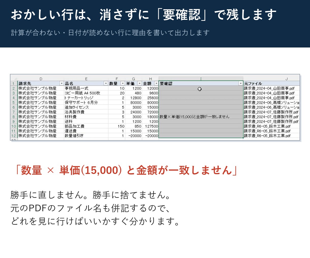Click the cell 運送費
The image size is (310, 258).
[86, 131]
